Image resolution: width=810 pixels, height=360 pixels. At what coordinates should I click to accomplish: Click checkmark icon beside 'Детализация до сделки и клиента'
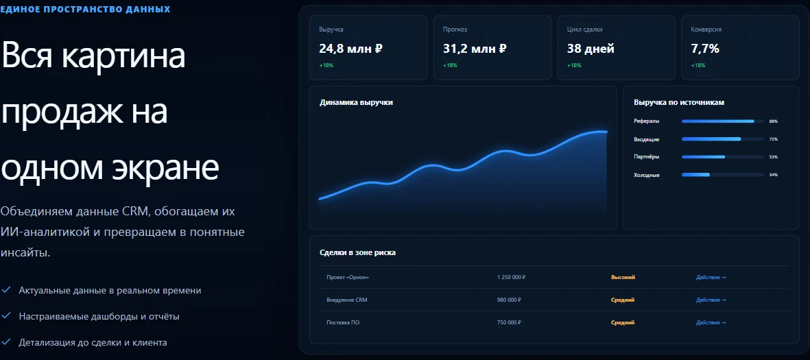(6, 342)
